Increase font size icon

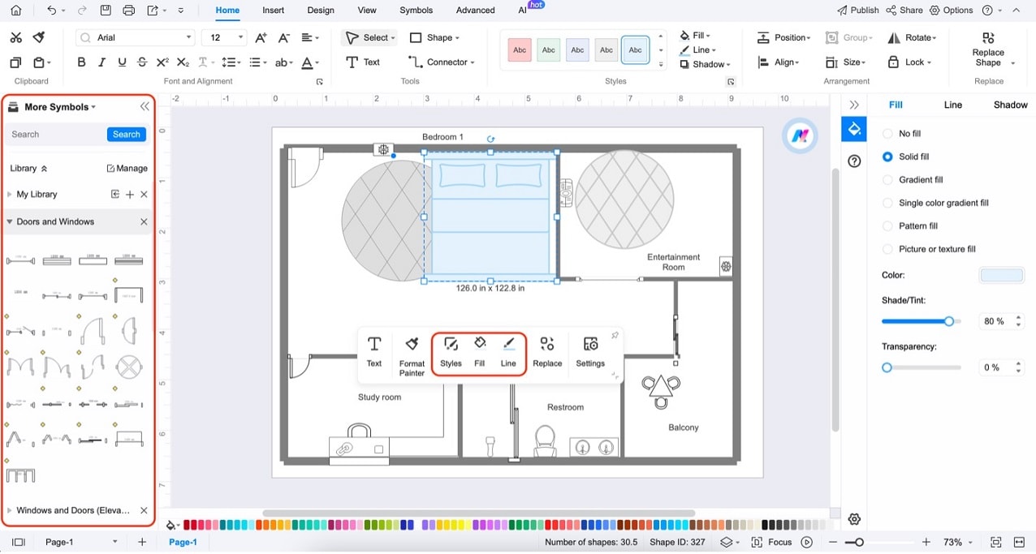(x=261, y=37)
